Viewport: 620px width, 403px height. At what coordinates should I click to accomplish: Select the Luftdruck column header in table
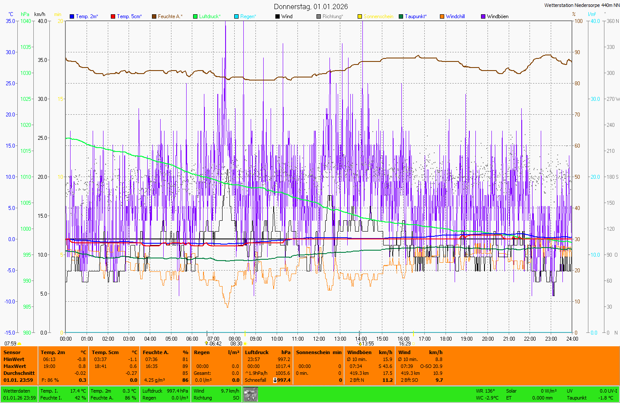click(x=257, y=352)
